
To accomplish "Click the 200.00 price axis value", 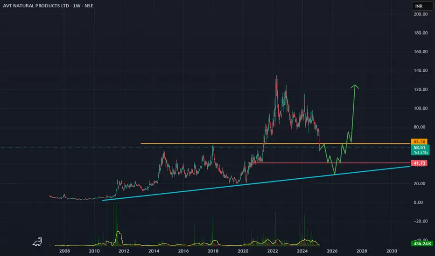I will pos(421,14).
